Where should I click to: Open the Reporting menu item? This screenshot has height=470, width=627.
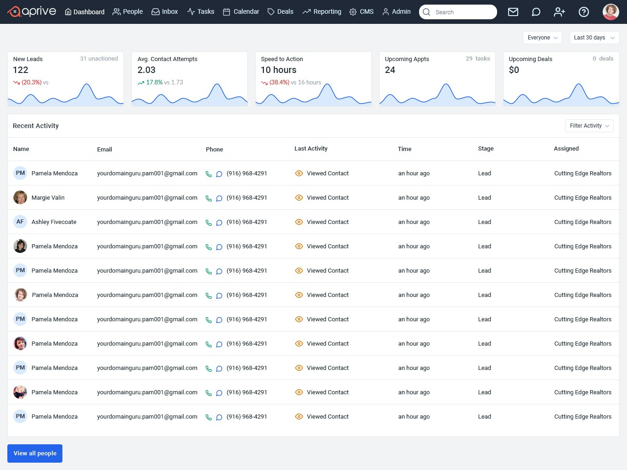coord(322,12)
